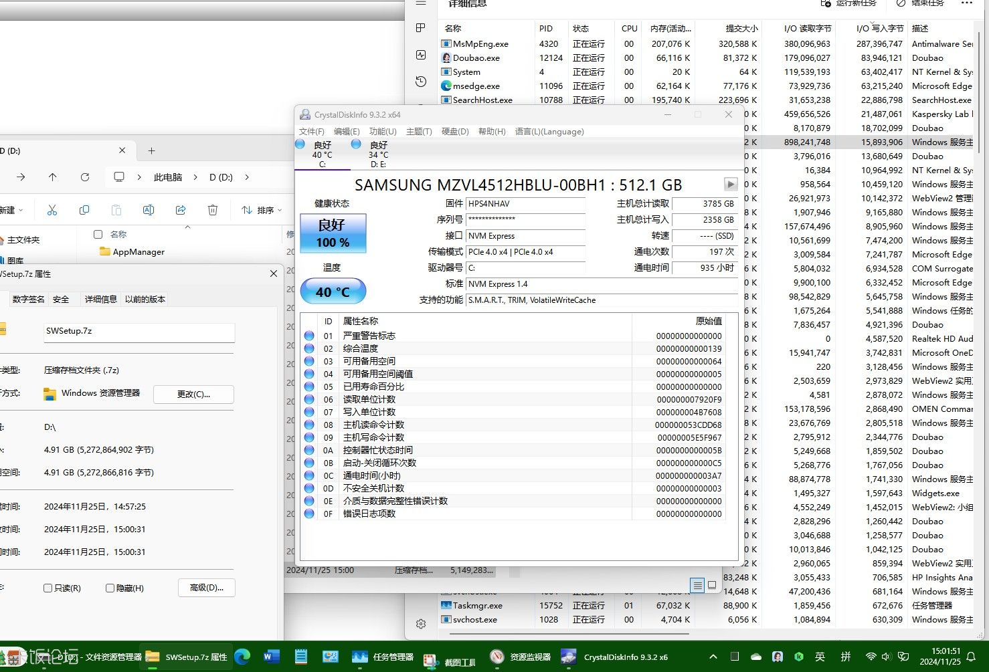Click status orb of 严重警告标志 row
The width and height of the screenshot is (989, 672).
point(309,336)
